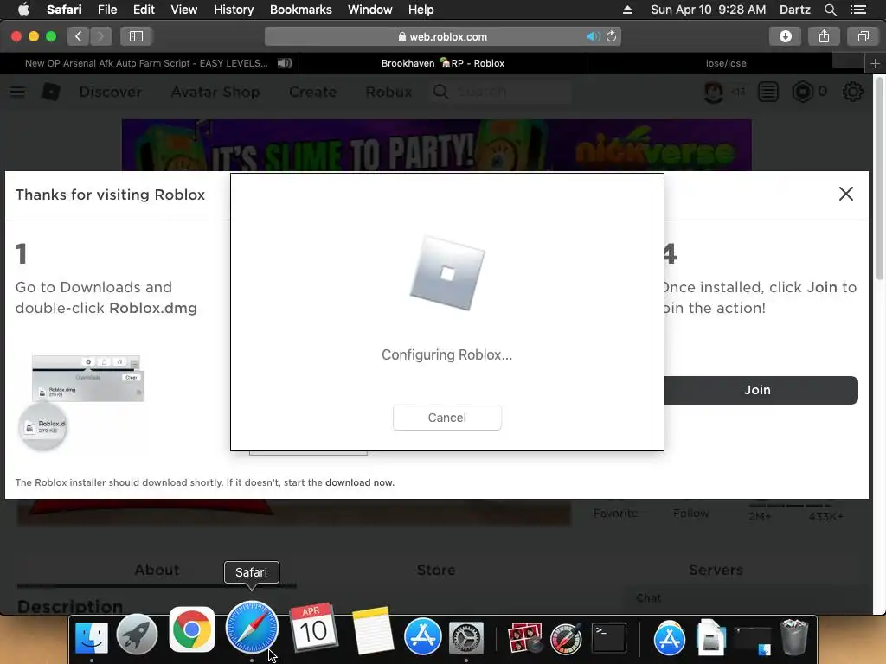Open the Safari share menu
This screenshot has width=886, height=664.
point(824,36)
